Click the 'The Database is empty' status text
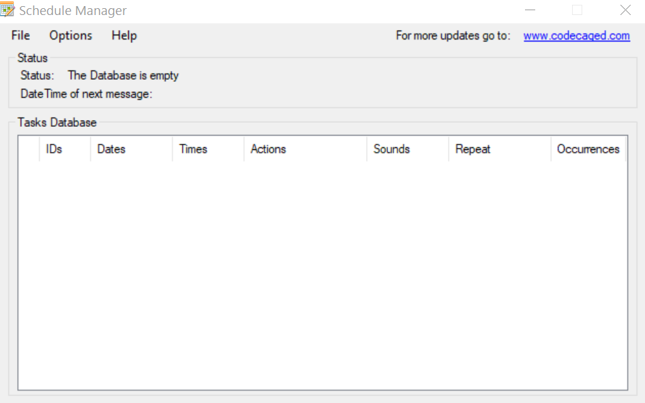The width and height of the screenshot is (645, 403). click(123, 76)
